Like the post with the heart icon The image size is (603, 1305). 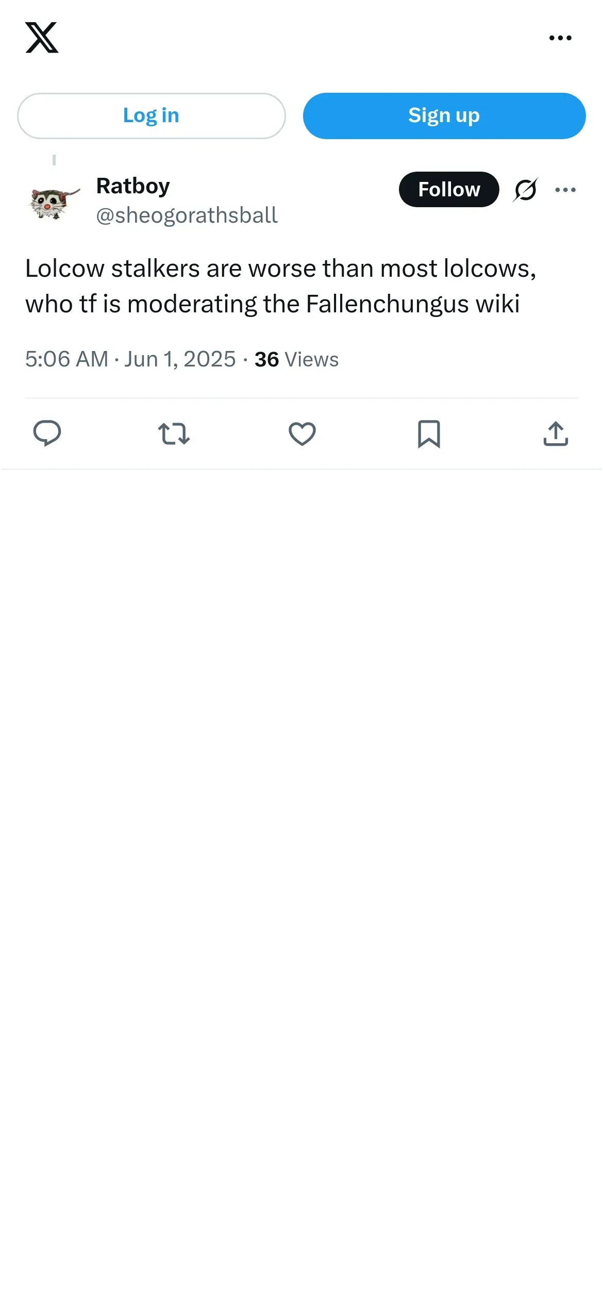point(302,433)
